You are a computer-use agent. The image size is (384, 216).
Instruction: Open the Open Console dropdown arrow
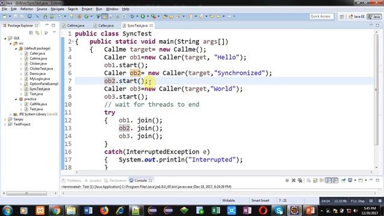click(366, 181)
